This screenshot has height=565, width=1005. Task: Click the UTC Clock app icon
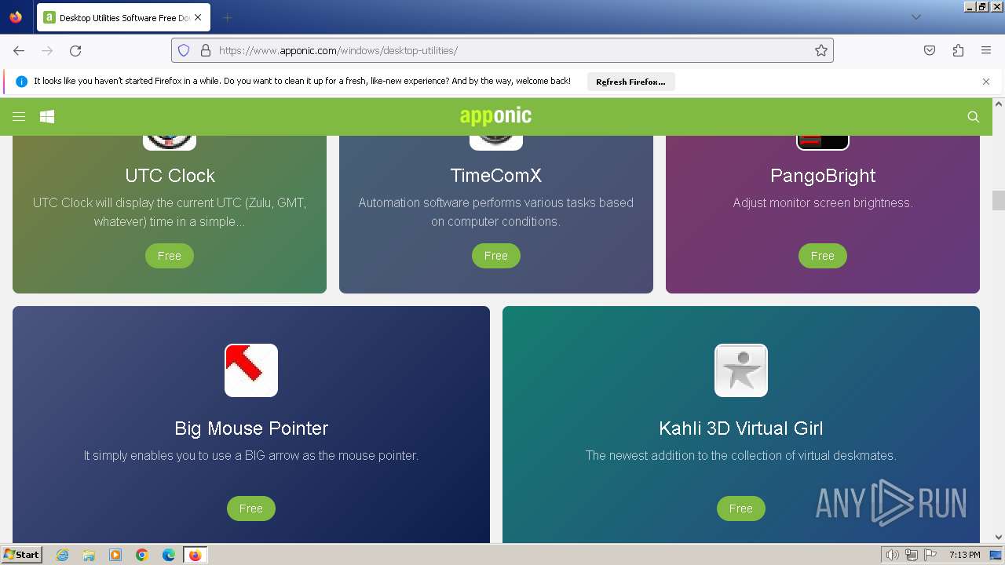tap(170, 142)
